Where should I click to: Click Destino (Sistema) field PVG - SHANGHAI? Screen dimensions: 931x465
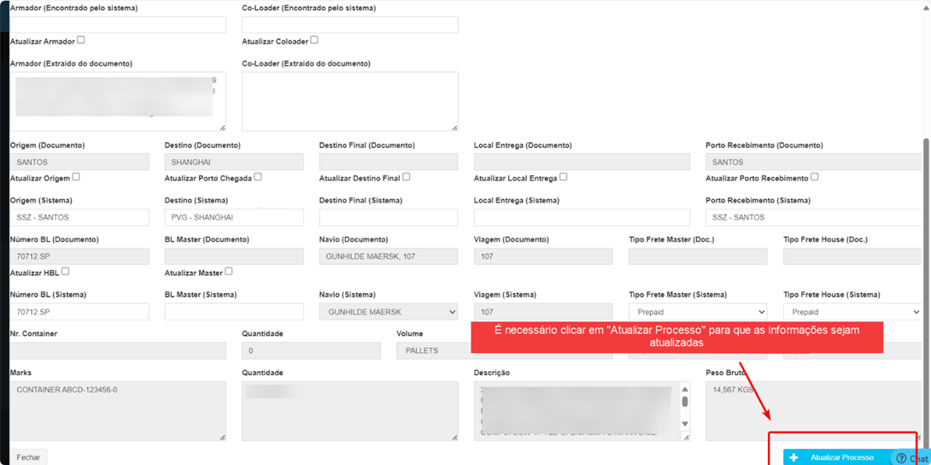tap(234, 217)
